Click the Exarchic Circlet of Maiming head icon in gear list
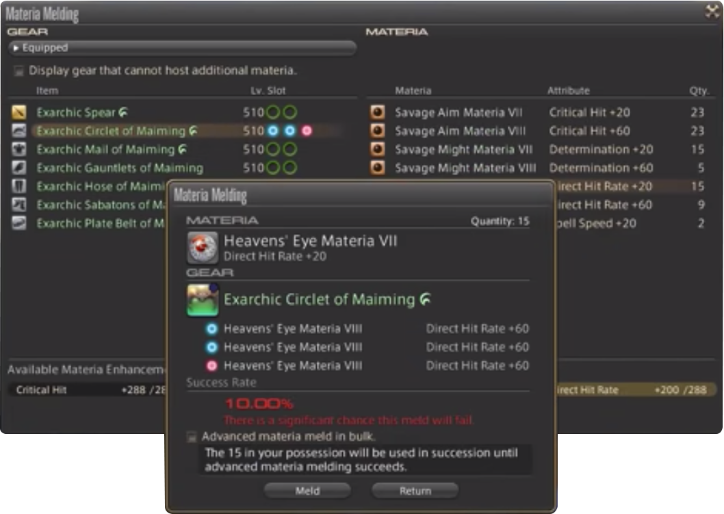This screenshot has height=514, width=724. pyautogui.click(x=19, y=131)
